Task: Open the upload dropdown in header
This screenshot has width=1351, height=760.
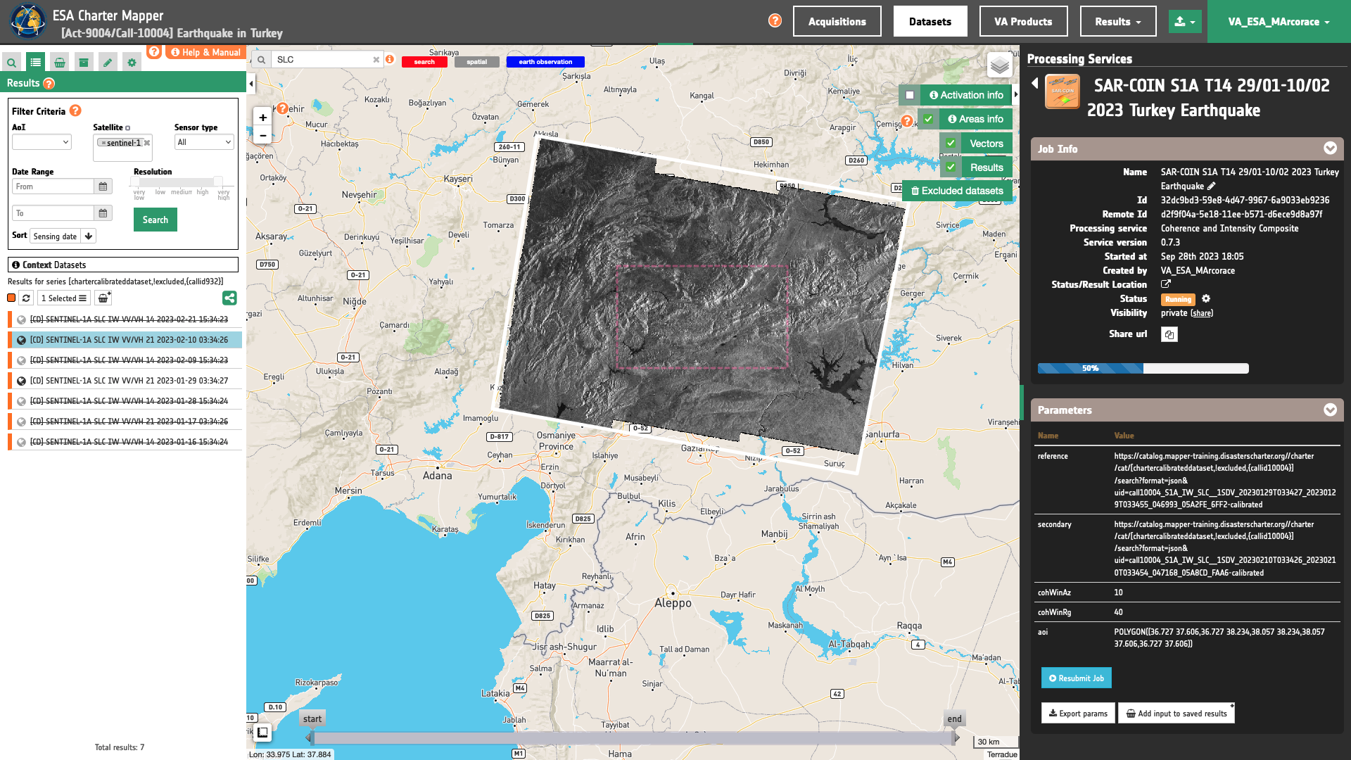Action: 1186,21
